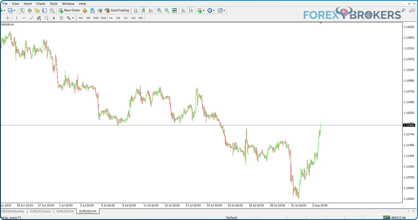Open the Charts menu
The image size is (418, 220).
(x=40, y=4)
